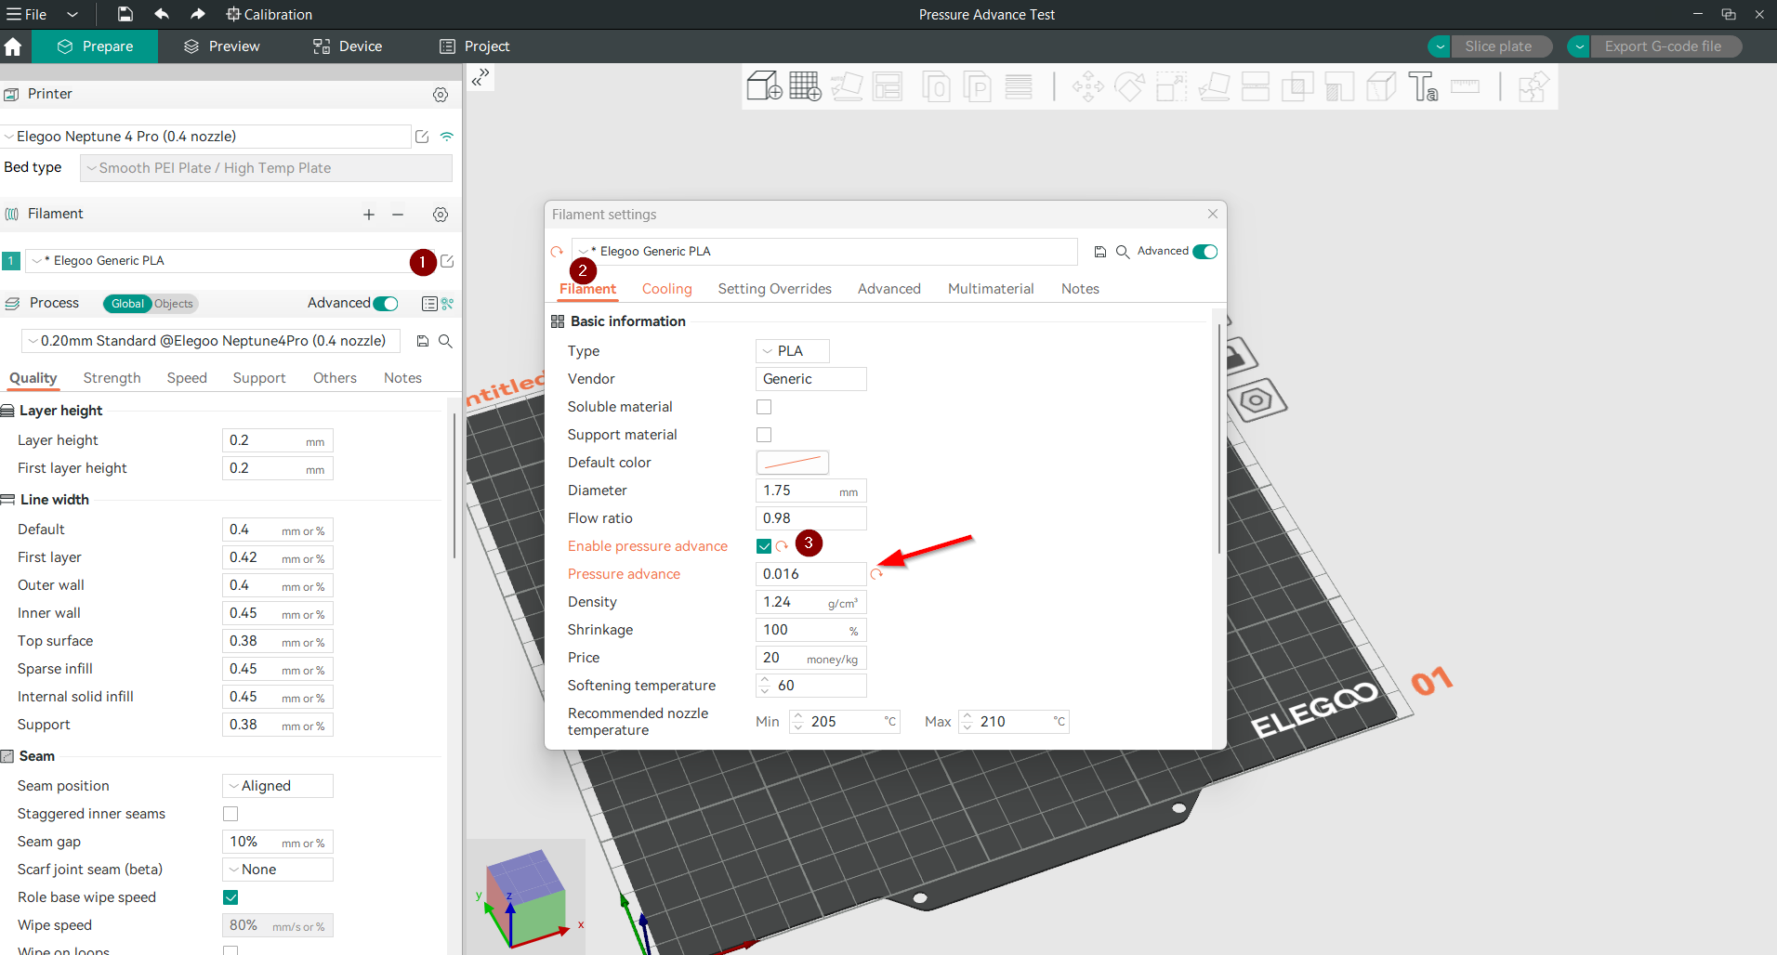Uncheck Enable pressure advance checkbox
1777x955 pixels.
(x=764, y=546)
